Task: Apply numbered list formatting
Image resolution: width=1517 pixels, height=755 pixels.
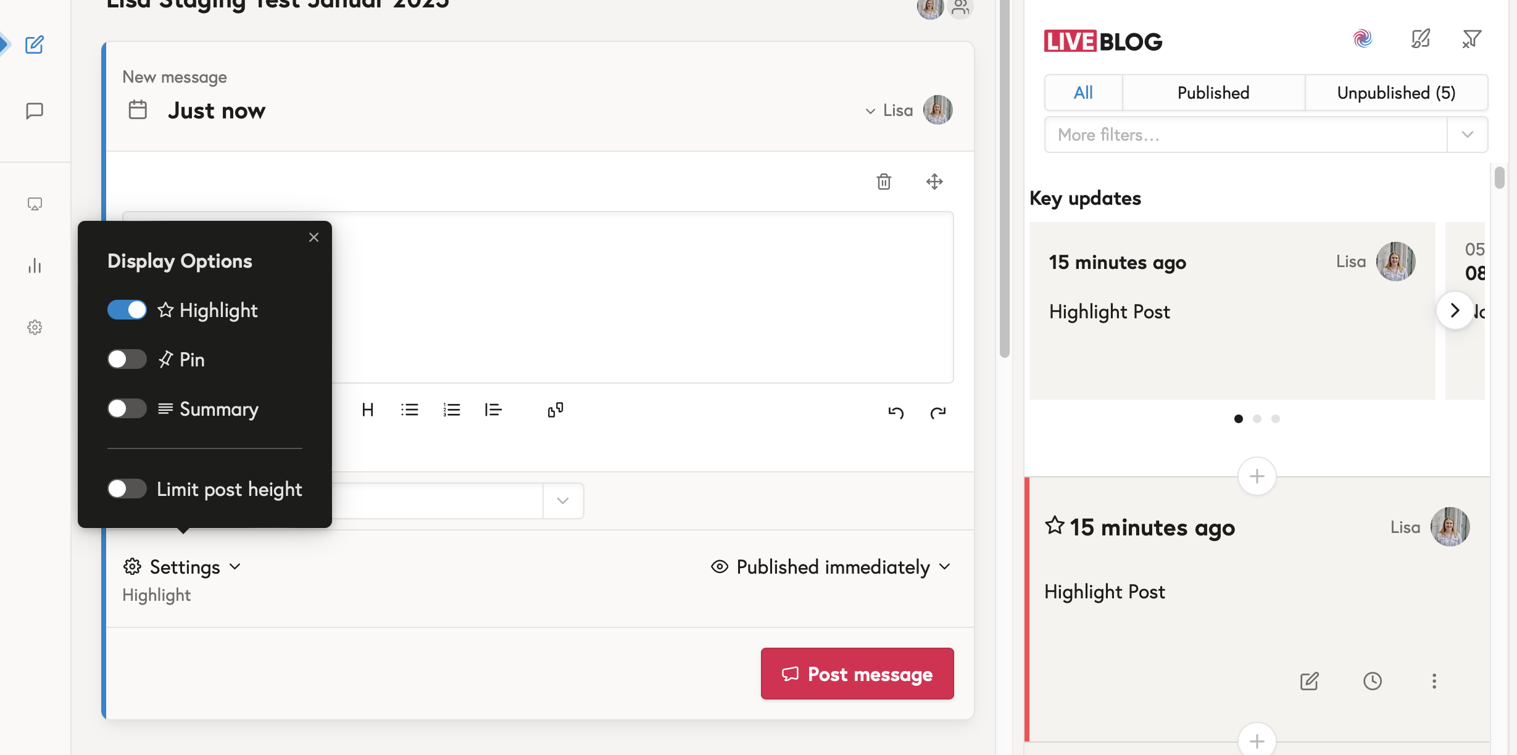Action: [451, 410]
